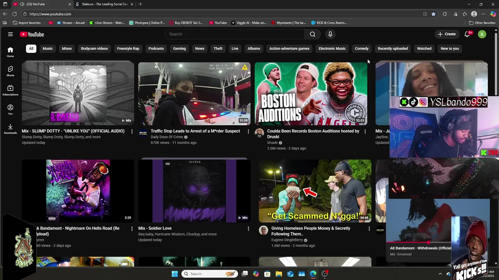499x280 pixels.
Task: Open Photopea bookmark
Action: tap(147, 23)
